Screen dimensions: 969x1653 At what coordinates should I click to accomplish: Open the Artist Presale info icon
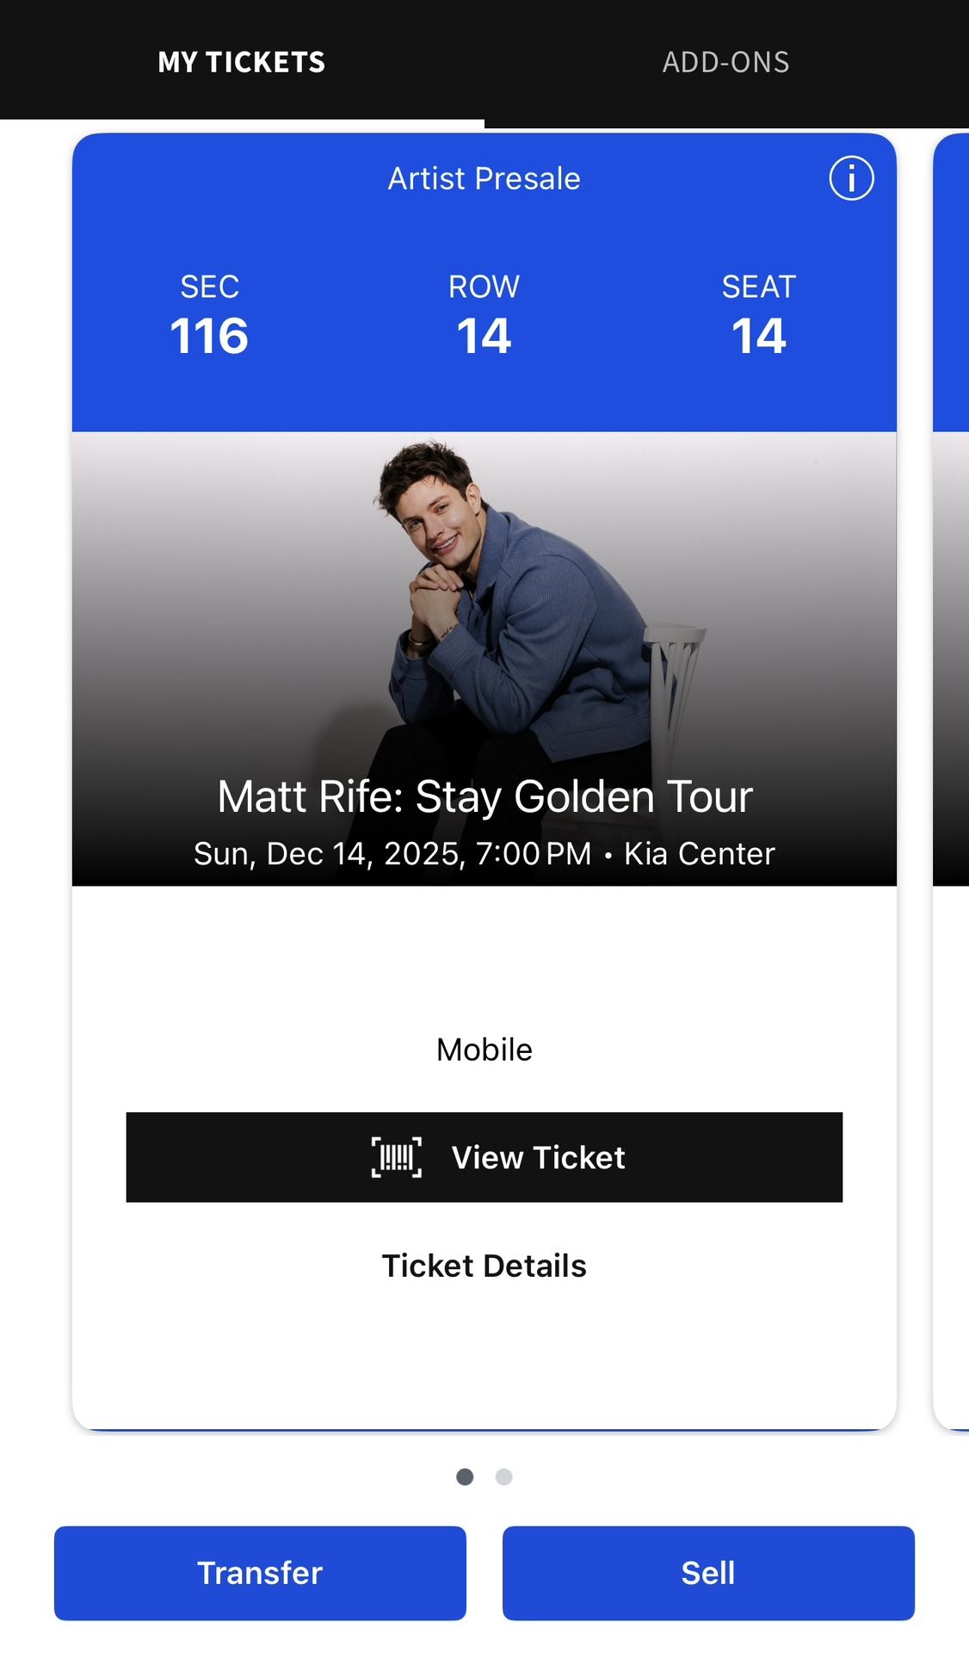click(x=850, y=178)
